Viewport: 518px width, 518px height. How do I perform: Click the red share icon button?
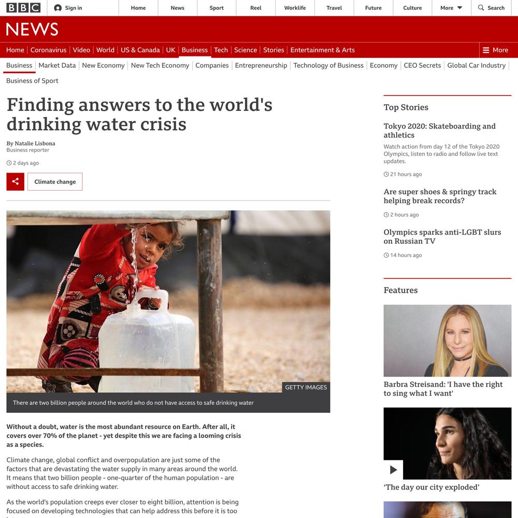click(15, 181)
